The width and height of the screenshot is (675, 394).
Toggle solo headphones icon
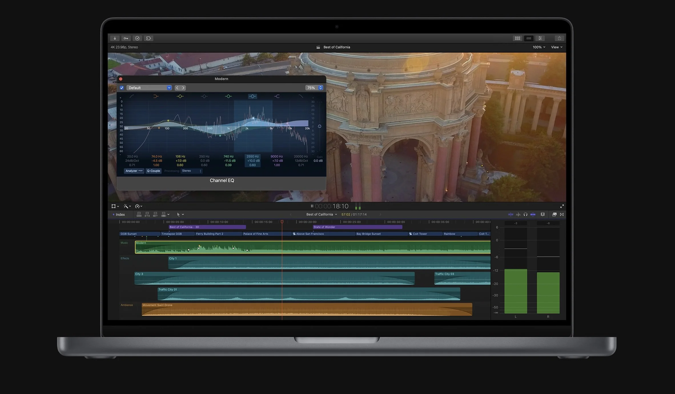[525, 214]
